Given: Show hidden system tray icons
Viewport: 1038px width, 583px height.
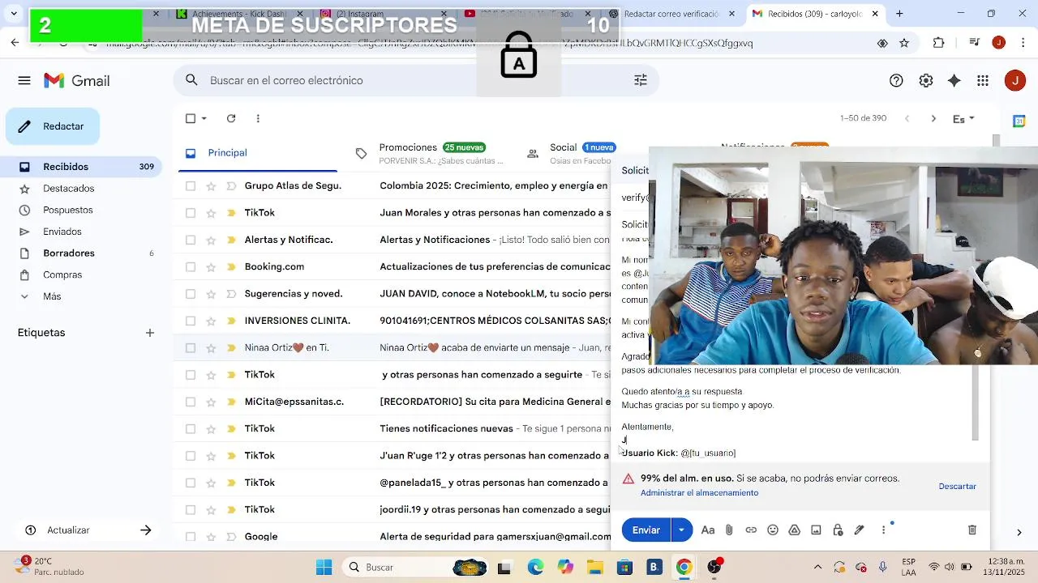Looking at the screenshot, I should click(817, 567).
